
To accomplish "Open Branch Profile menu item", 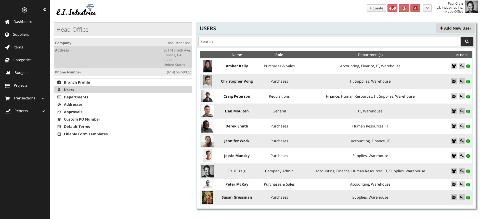I will tap(123, 82).
